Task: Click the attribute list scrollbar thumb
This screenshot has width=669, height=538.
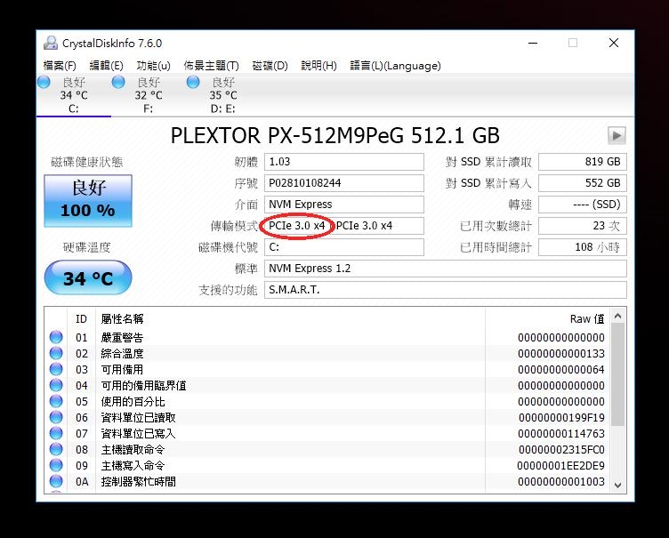Action: point(617,374)
